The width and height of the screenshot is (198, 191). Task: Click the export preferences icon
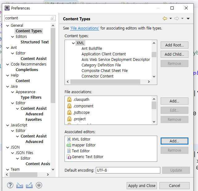click(29, 185)
